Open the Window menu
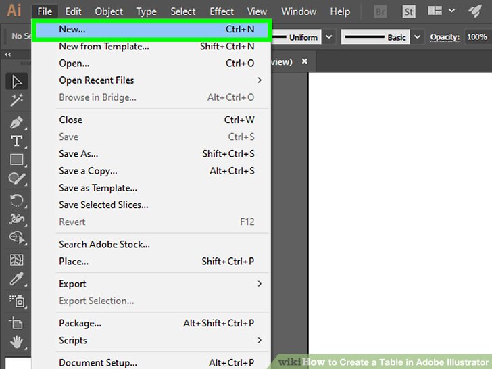The width and height of the screenshot is (492, 369). click(x=298, y=11)
